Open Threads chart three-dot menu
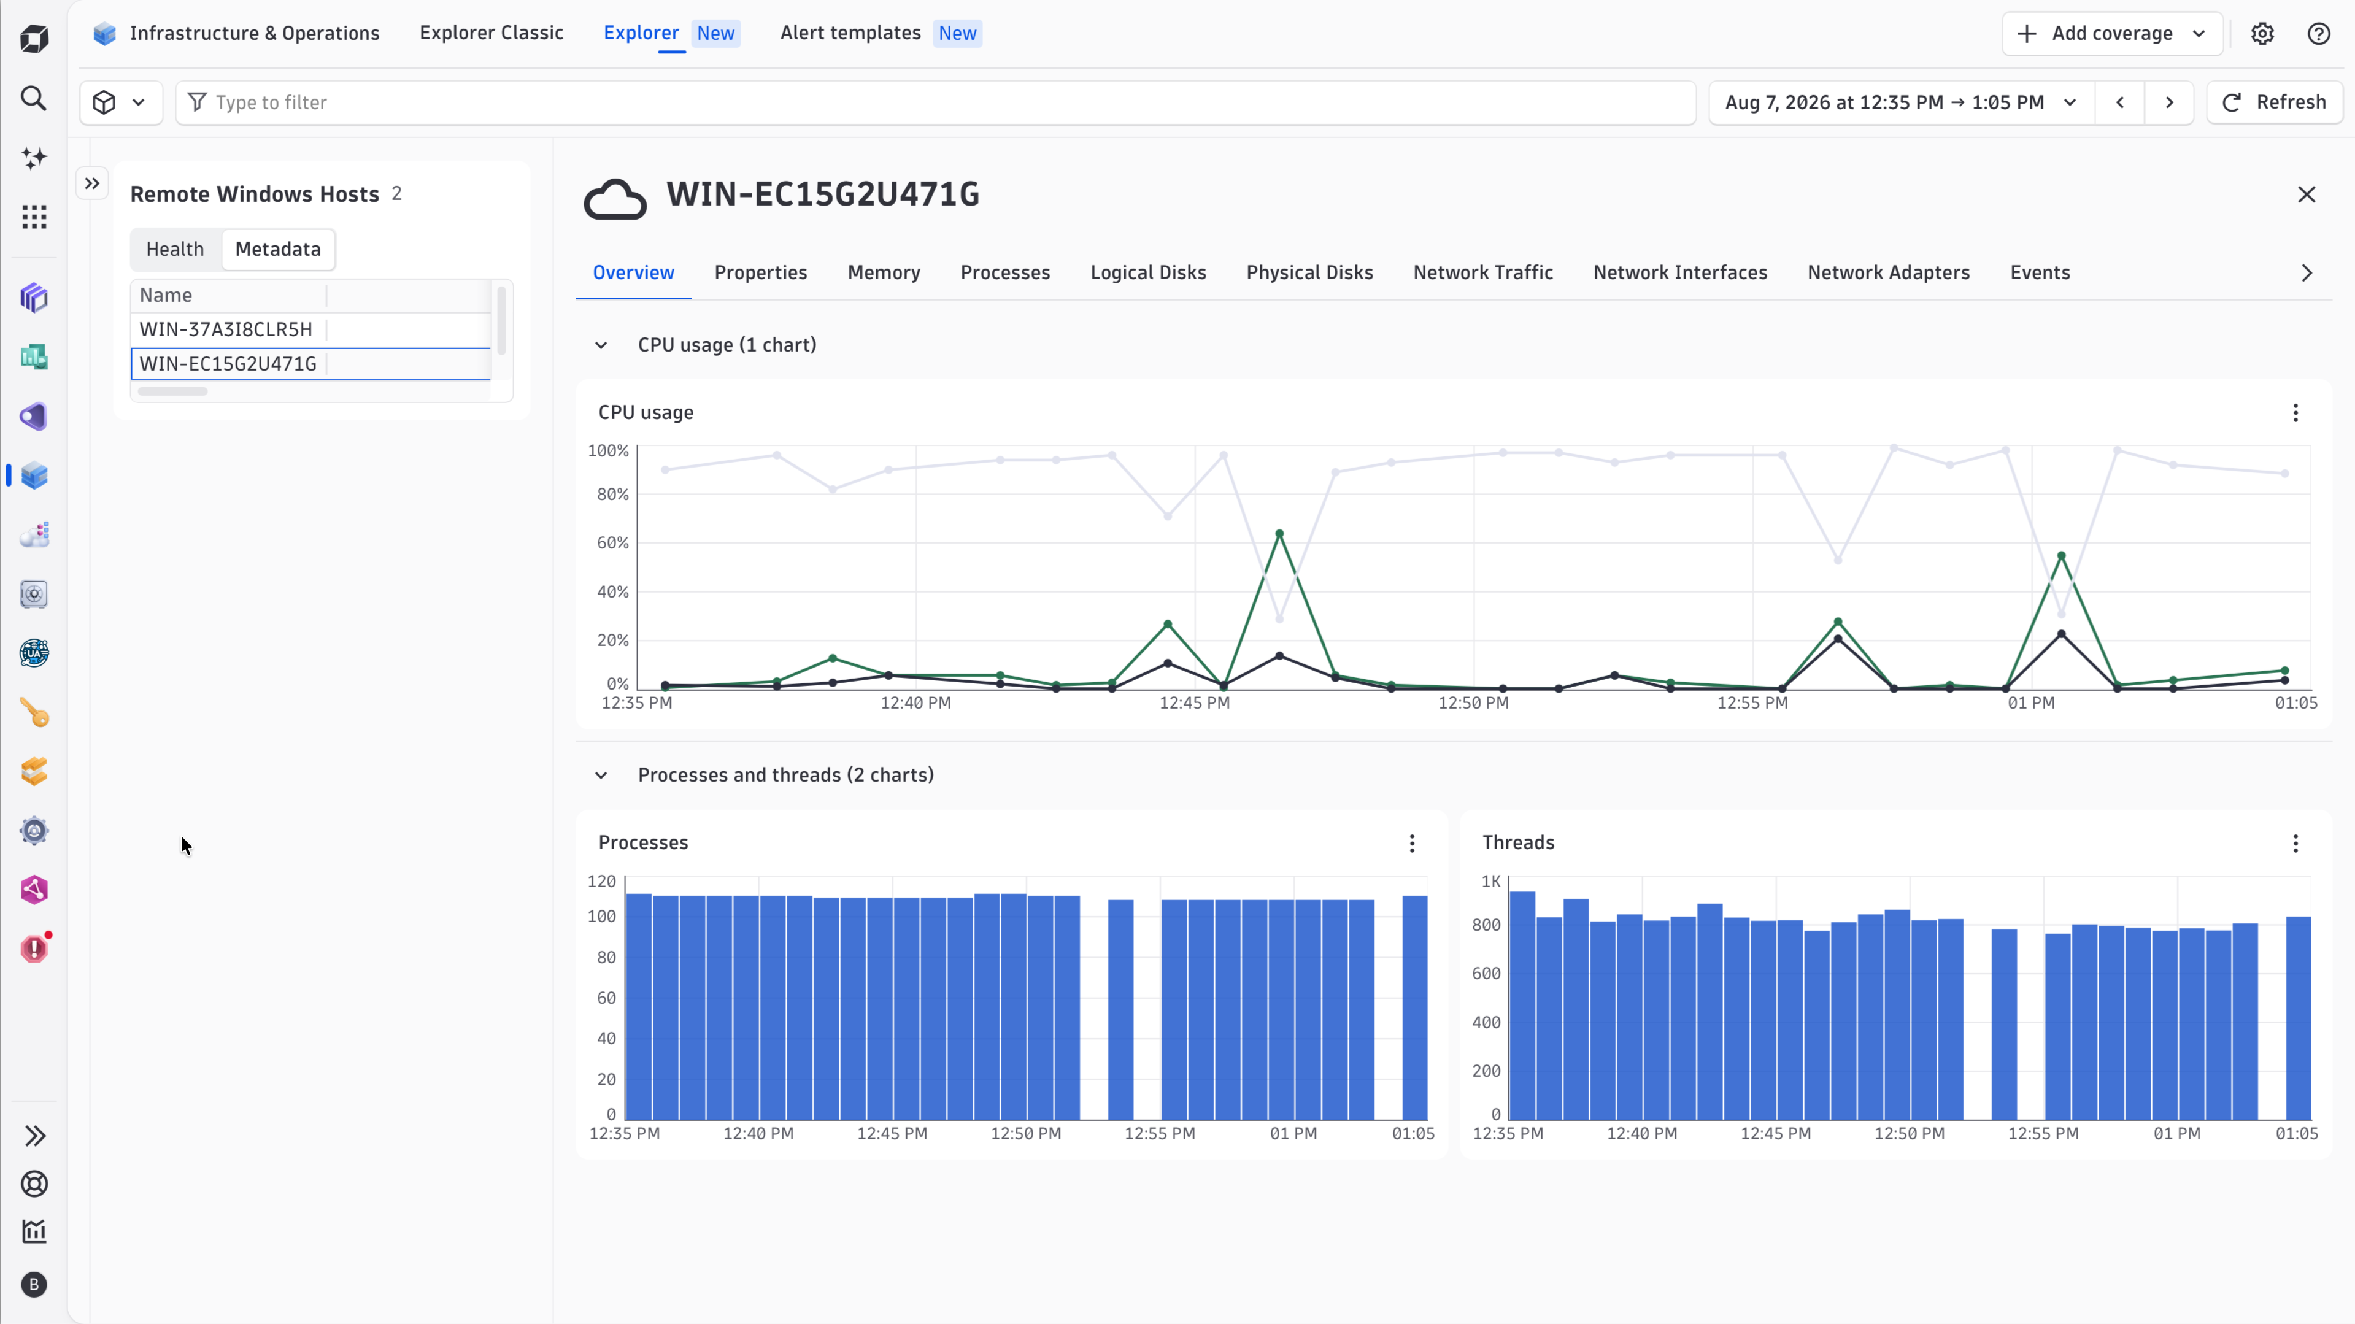The image size is (2355, 1324). 2295,843
